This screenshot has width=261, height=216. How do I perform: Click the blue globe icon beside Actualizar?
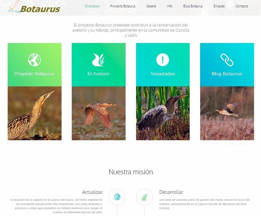(x=117, y=197)
